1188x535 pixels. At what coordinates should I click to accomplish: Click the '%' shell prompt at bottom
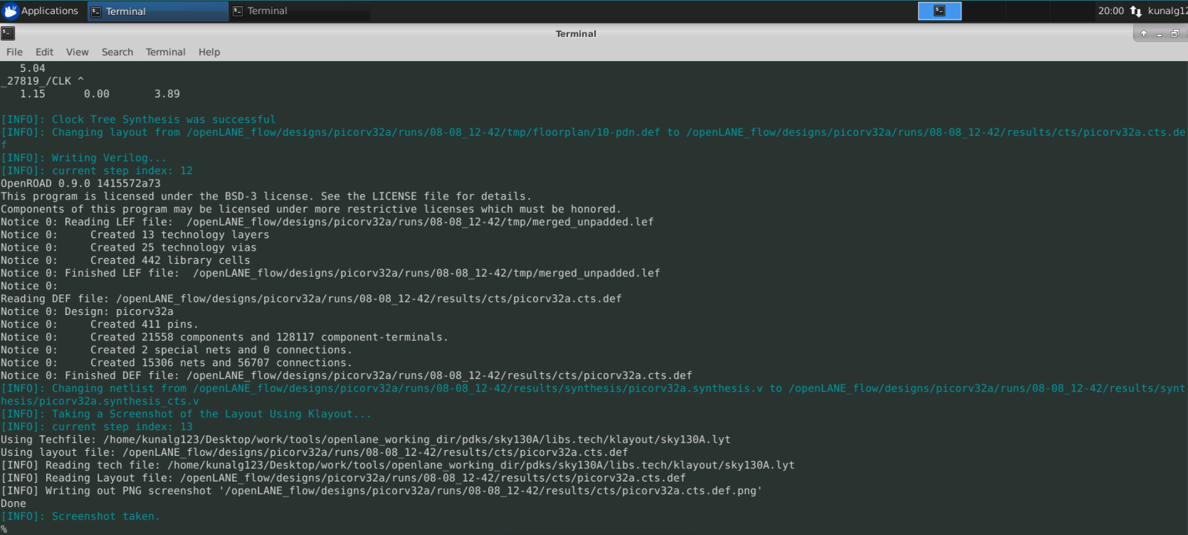[4, 529]
